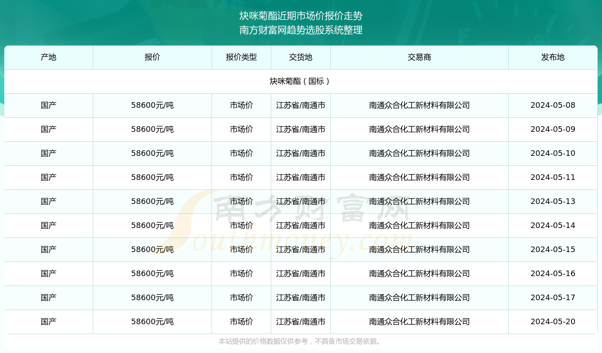Click 南通众合化工新材料有限公司 in 2024-05-08 row
Screen dimensions: 602x353
pyautogui.click(x=419, y=105)
